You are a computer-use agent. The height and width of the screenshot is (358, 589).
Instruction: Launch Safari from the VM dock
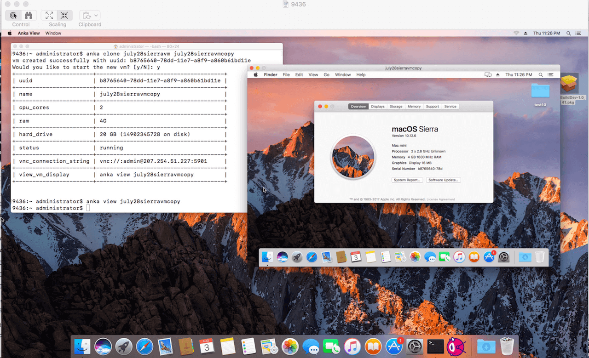(312, 257)
